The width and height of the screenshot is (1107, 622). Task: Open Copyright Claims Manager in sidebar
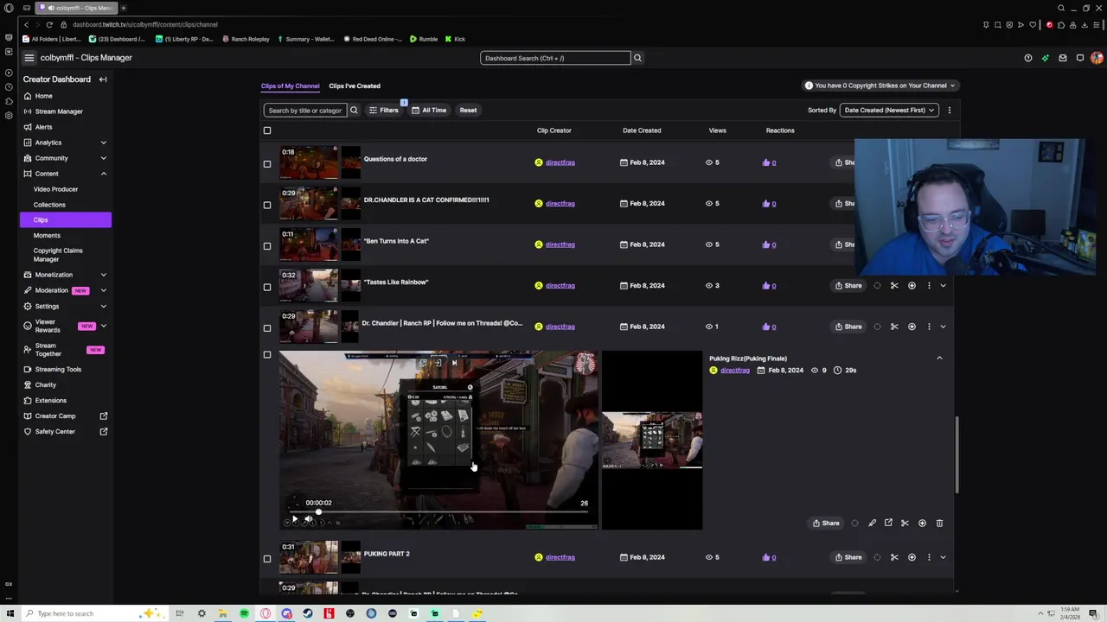coord(58,255)
